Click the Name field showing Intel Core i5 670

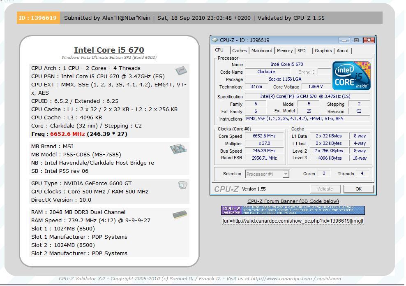click(x=287, y=64)
